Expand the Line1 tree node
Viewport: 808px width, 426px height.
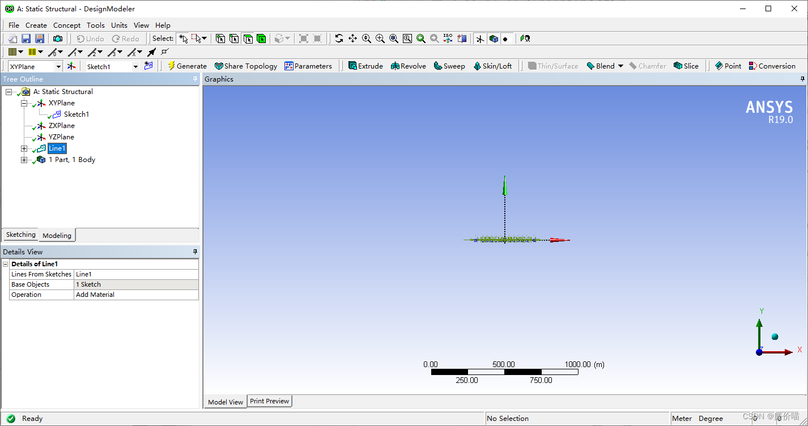[24, 148]
